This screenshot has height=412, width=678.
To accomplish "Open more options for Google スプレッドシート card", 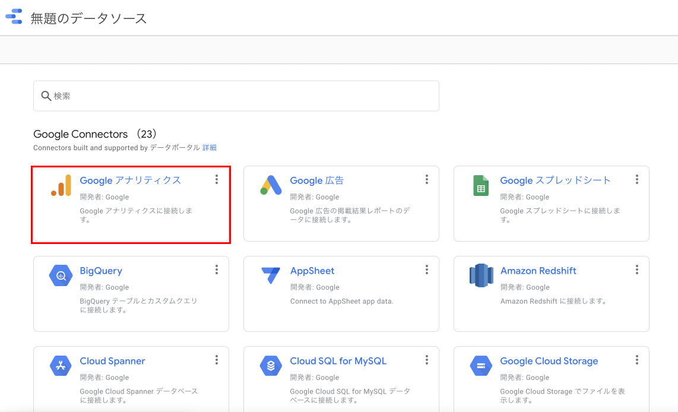I will pos(637,179).
